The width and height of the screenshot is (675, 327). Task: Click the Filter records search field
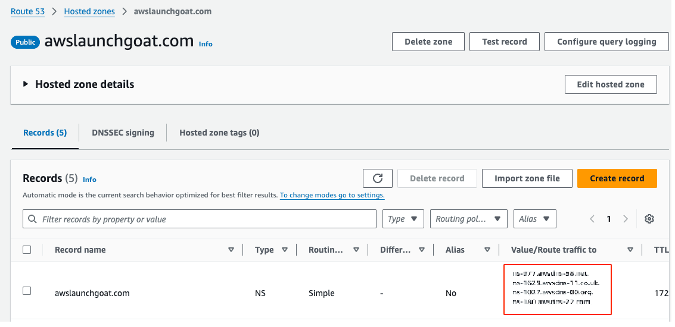click(x=200, y=219)
